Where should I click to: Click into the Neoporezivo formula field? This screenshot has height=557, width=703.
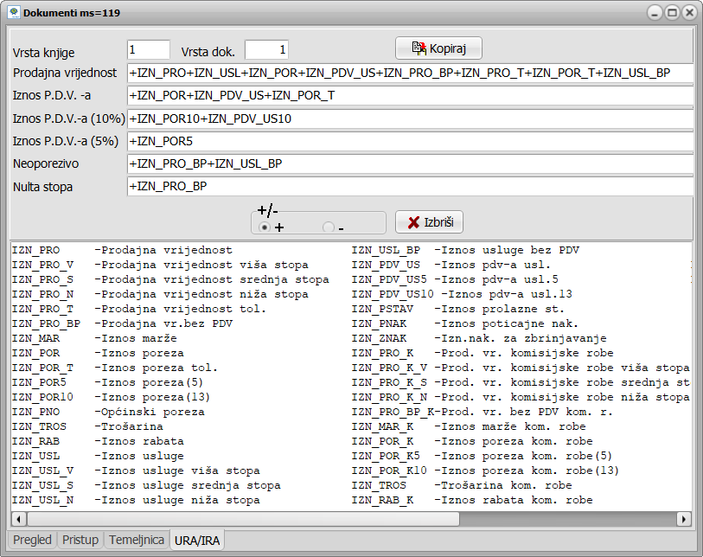[x=411, y=163]
